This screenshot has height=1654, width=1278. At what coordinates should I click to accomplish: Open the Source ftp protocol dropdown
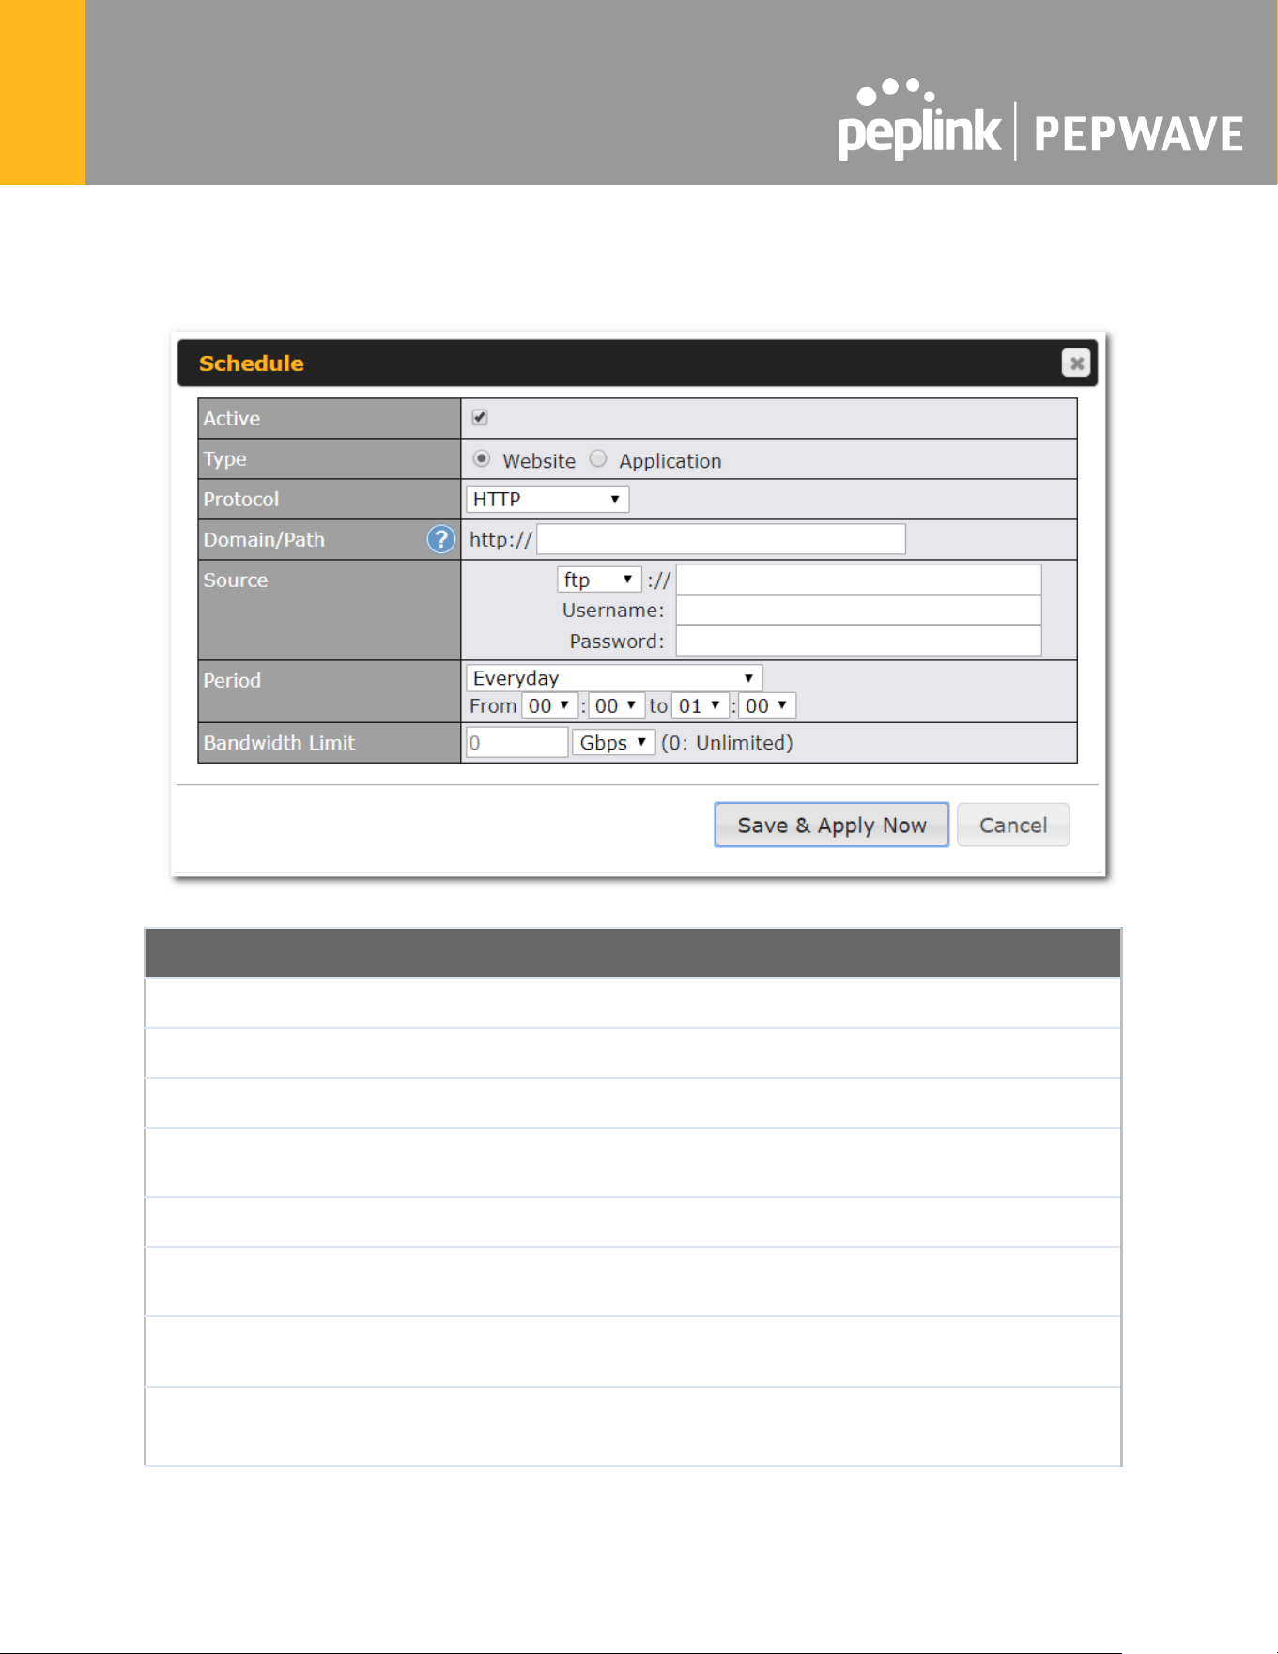pos(599,580)
